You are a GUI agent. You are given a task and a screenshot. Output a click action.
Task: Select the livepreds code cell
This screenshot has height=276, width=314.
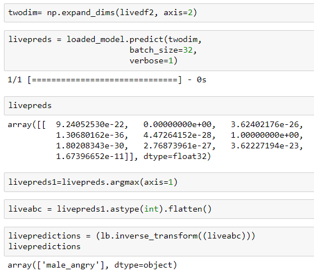point(159,106)
